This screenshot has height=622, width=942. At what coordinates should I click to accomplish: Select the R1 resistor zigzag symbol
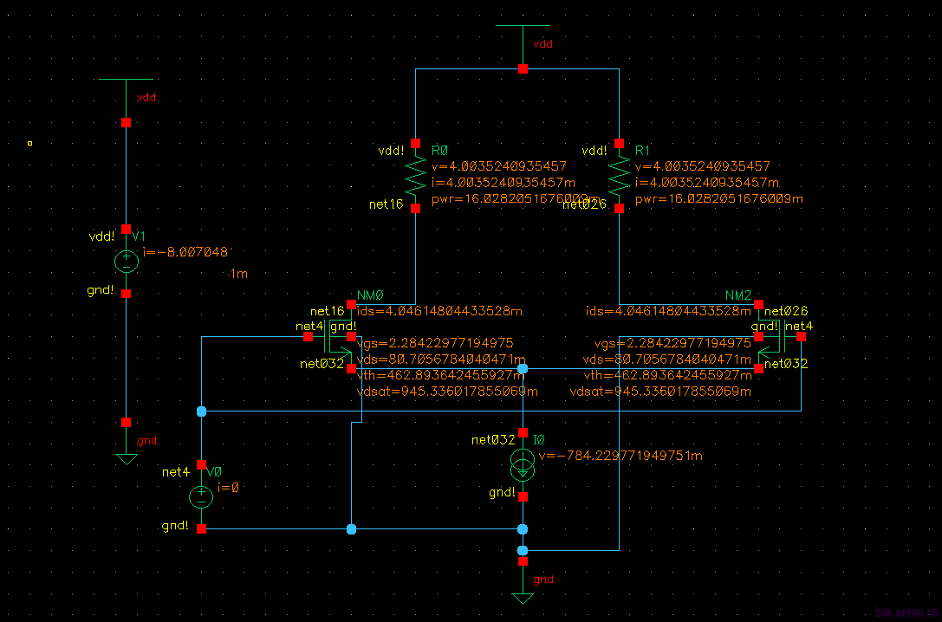(620, 176)
